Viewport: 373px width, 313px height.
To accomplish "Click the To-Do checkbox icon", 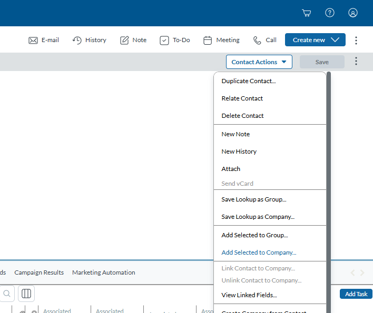I will click(x=164, y=41).
